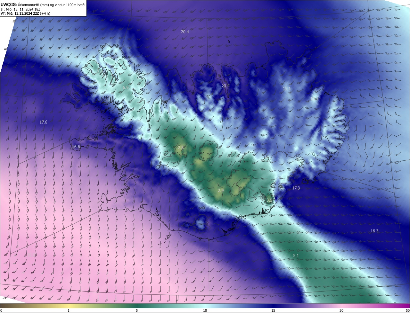Click the 17.3 value off the southeast coast
Viewport: 410px width, 313px height.
click(296, 188)
